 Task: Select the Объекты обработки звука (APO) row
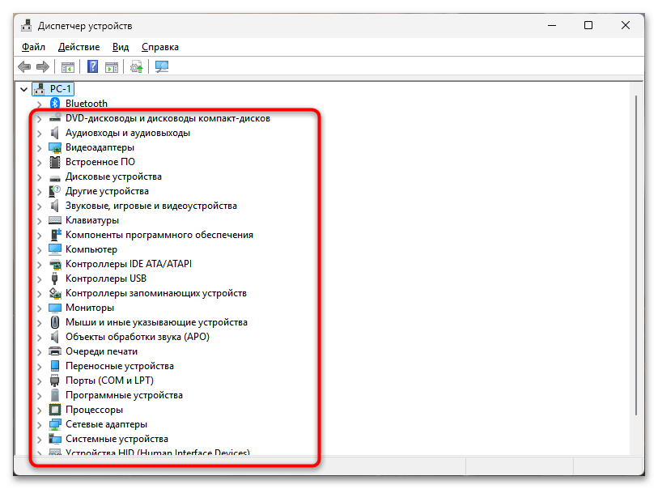click(x=138, y=337)
